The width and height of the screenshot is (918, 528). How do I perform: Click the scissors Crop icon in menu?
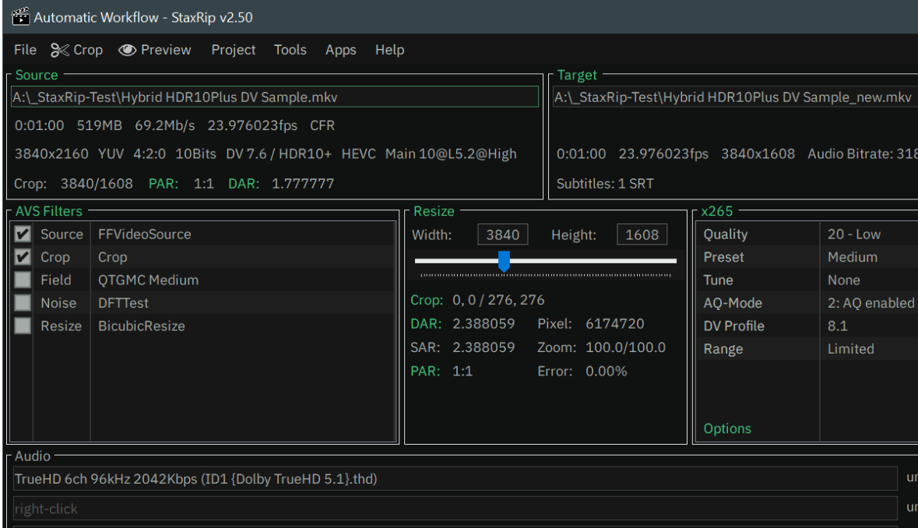click(60, 50)
